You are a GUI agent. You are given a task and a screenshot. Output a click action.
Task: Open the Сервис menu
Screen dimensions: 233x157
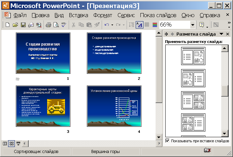click(126, 15)
